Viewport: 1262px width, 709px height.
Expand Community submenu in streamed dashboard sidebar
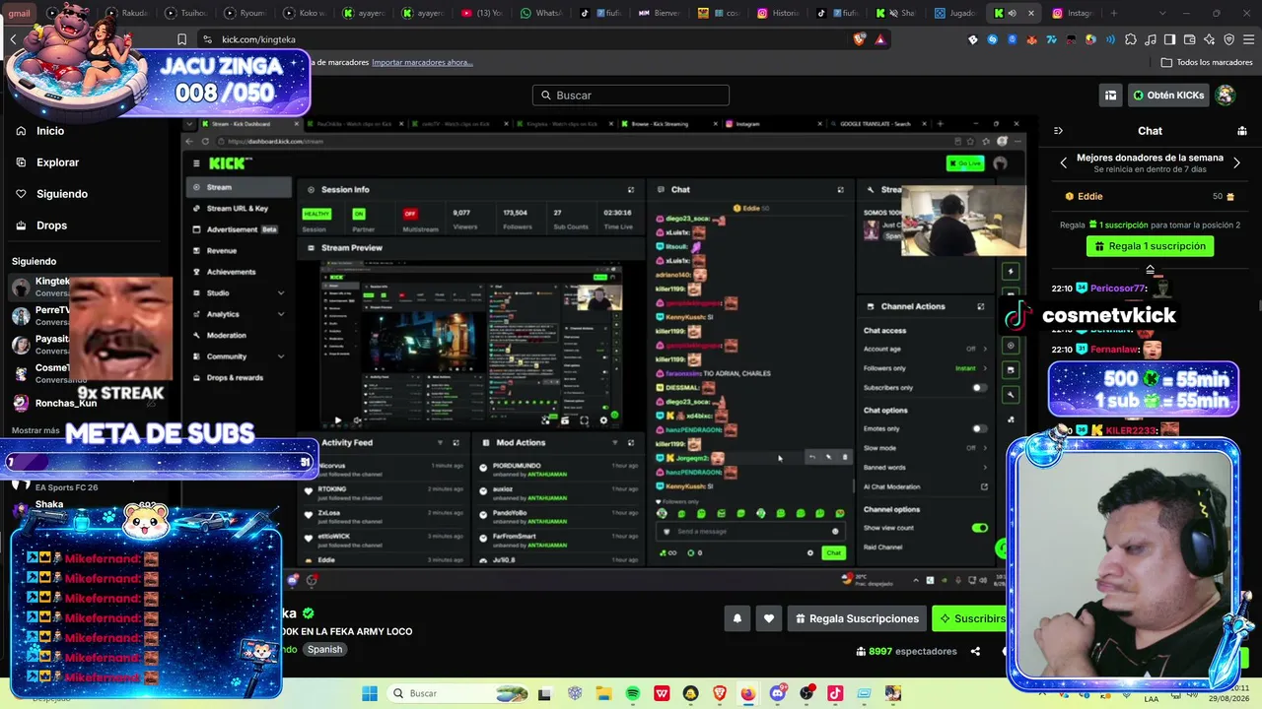(281, 356)
